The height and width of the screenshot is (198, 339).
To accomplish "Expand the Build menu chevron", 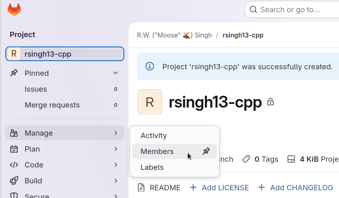I will click(116, 180).
